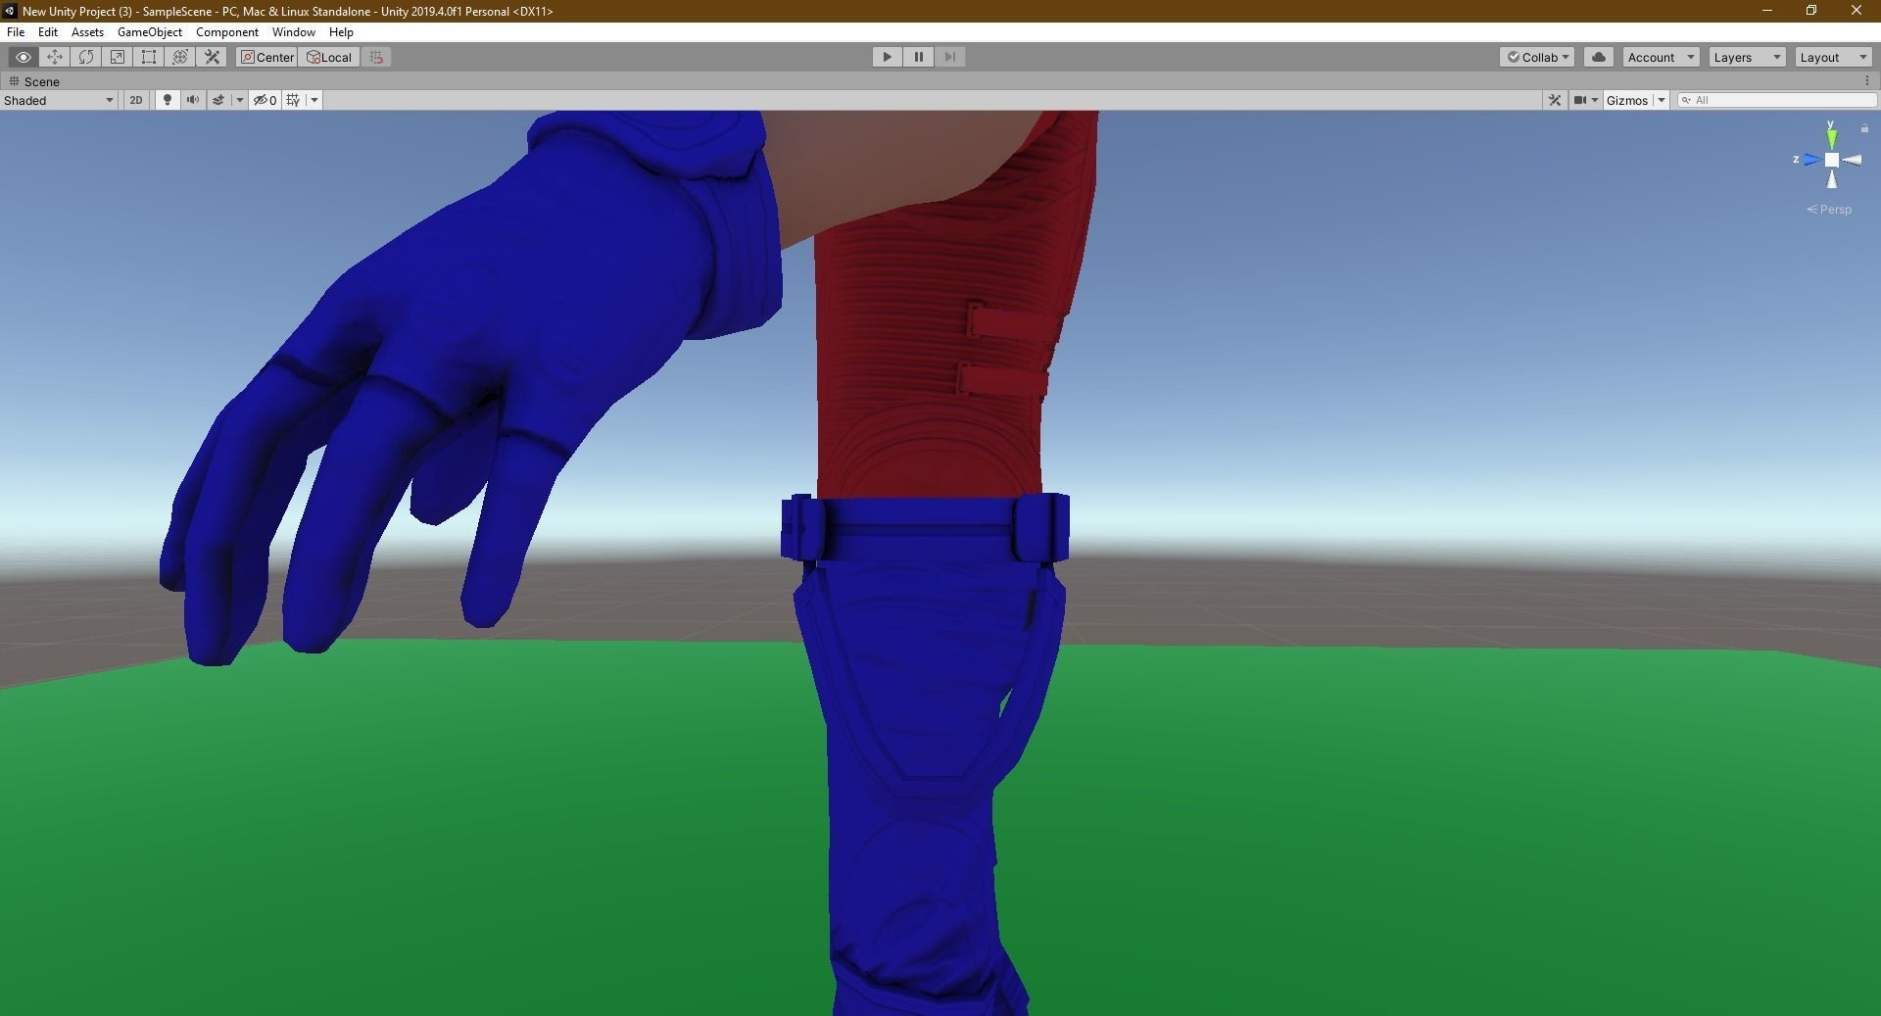Click the gizmo center cube
The height and width of the screenshot is (1016, 1881).
[1831, 160]
